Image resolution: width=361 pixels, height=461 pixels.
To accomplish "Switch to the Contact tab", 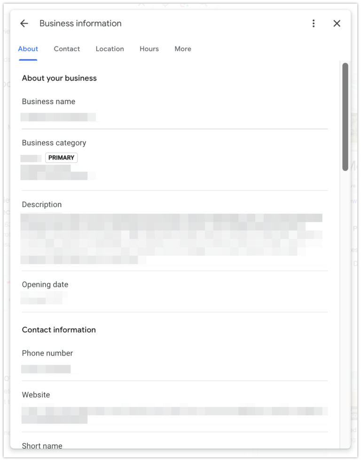I will click(67, 49).
